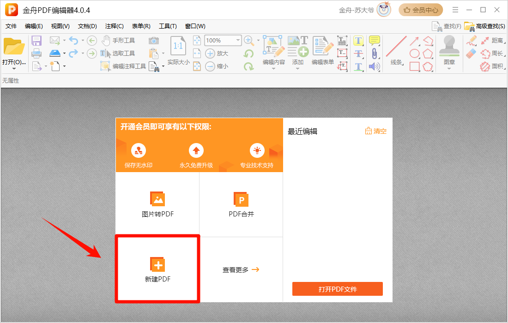Image resolution: width=508 pixels, height=323 pixels.
Task: Click the View More (查看更多) link
Action: [x=241, y=269]
